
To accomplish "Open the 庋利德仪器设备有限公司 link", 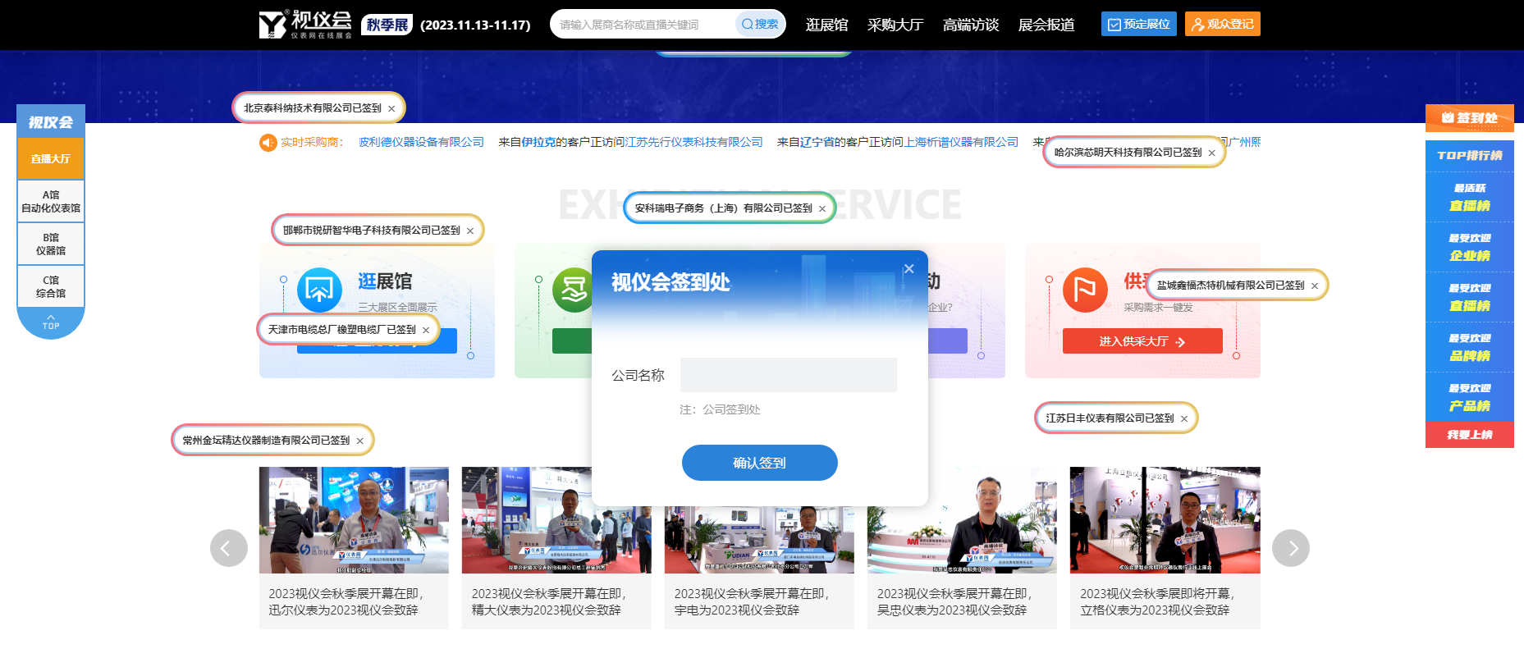I will [421, 142].
